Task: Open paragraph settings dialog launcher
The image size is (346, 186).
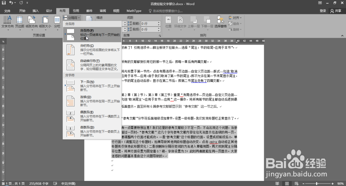Action: point(160,36)
